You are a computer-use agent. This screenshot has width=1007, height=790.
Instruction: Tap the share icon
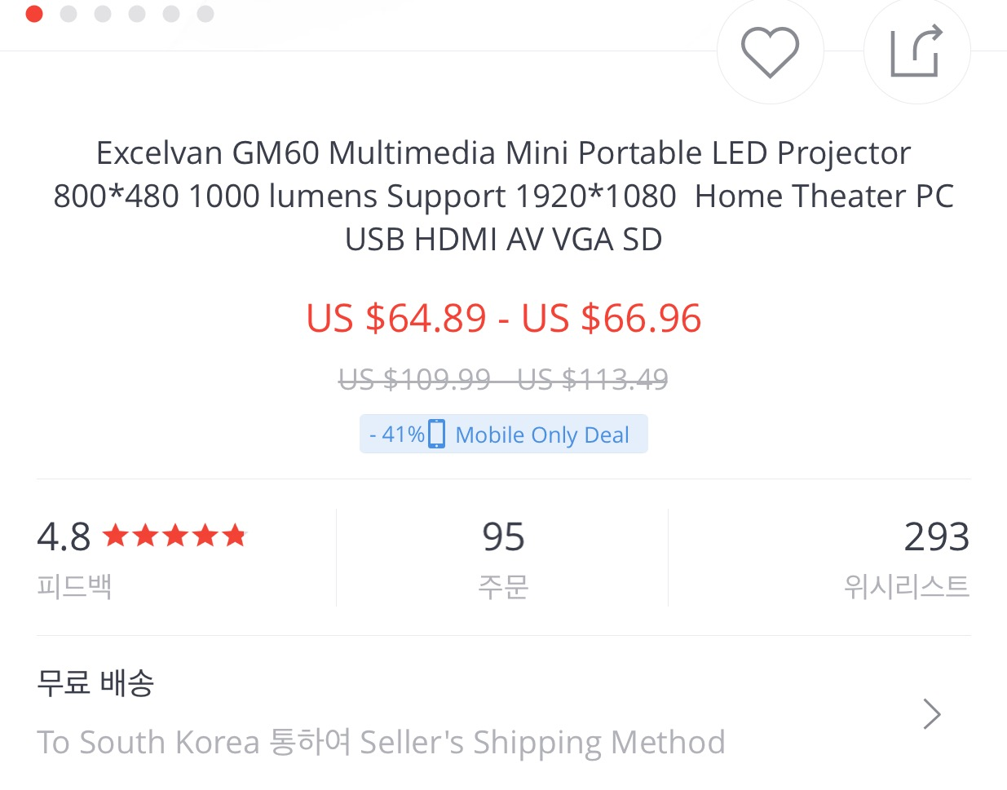coord(916,51)
